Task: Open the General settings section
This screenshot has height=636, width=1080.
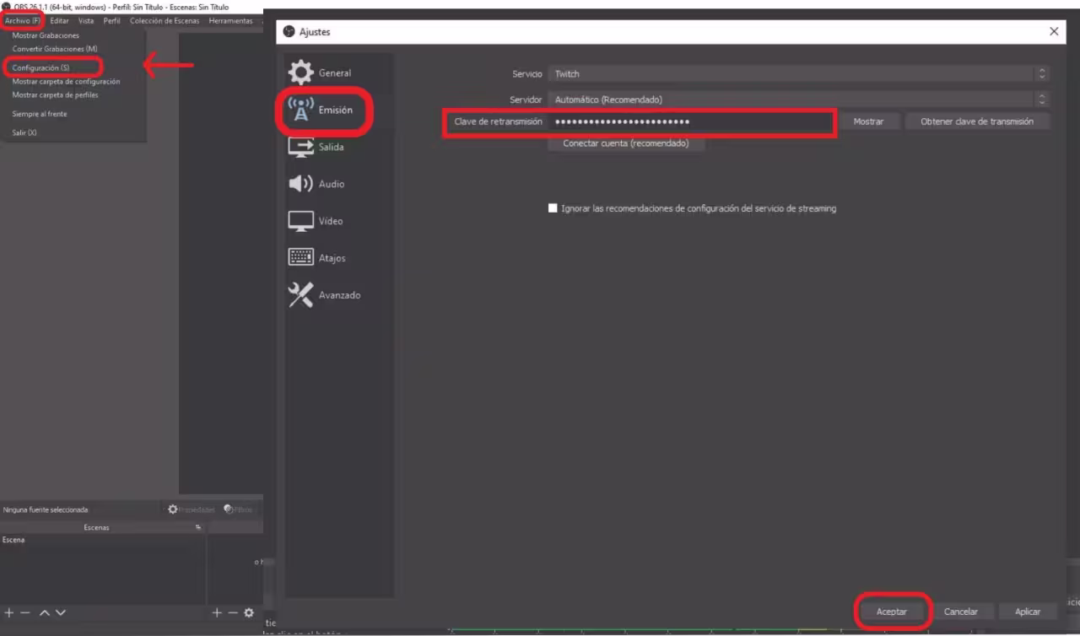Action: (x=321, y=73)
